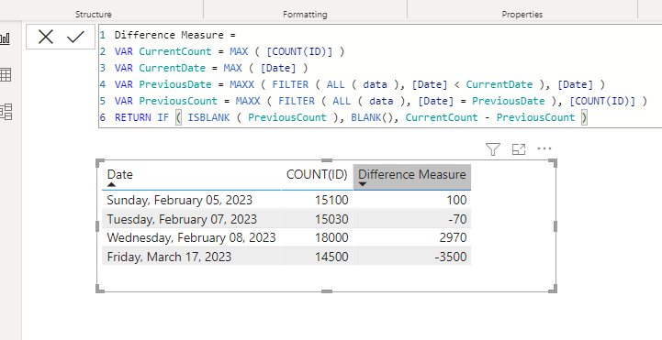This screenshot has width=662, height=340.
Task: Commit the formula with checkmark icon
Action: pos(75,37)
